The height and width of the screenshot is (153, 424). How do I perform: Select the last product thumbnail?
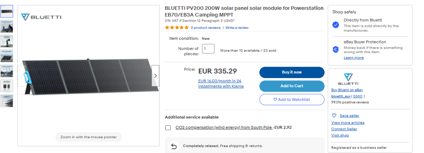(7, 101)
